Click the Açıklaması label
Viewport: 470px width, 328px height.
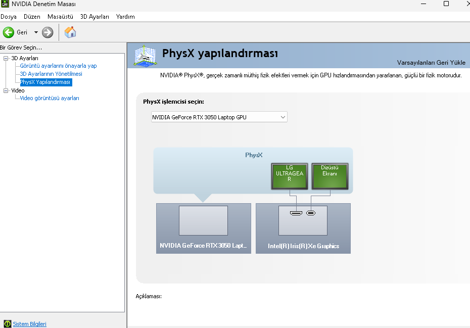point(149,296)
